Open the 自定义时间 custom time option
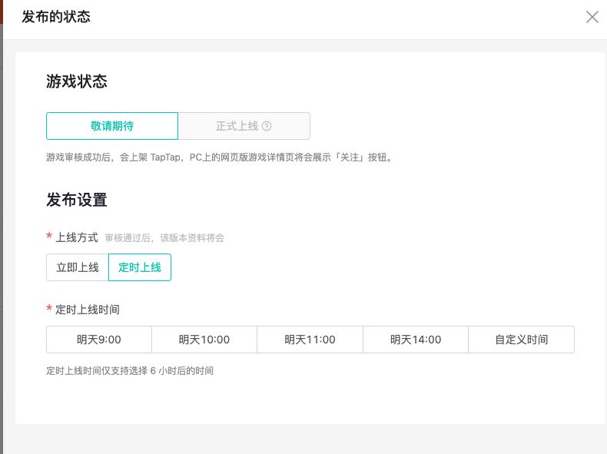This screenshot has width=607, height=454. click(x=522, y=340)
